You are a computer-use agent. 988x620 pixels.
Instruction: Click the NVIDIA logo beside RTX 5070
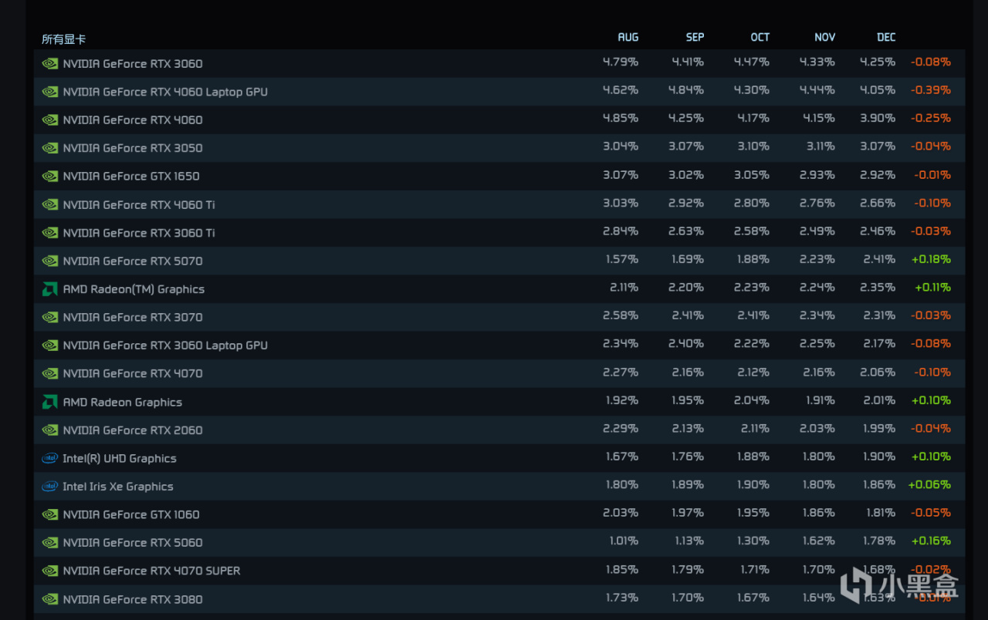pos(49,261)
